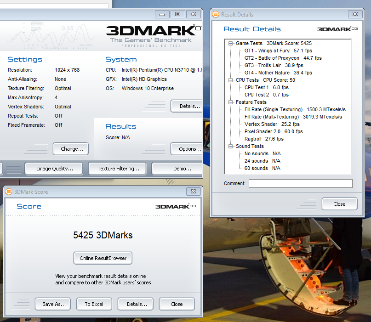Click the GFX Intel(R) HD Graphics text
Image resolution: width=371 pixels, height=322 pixels.
tap(144, 79)
